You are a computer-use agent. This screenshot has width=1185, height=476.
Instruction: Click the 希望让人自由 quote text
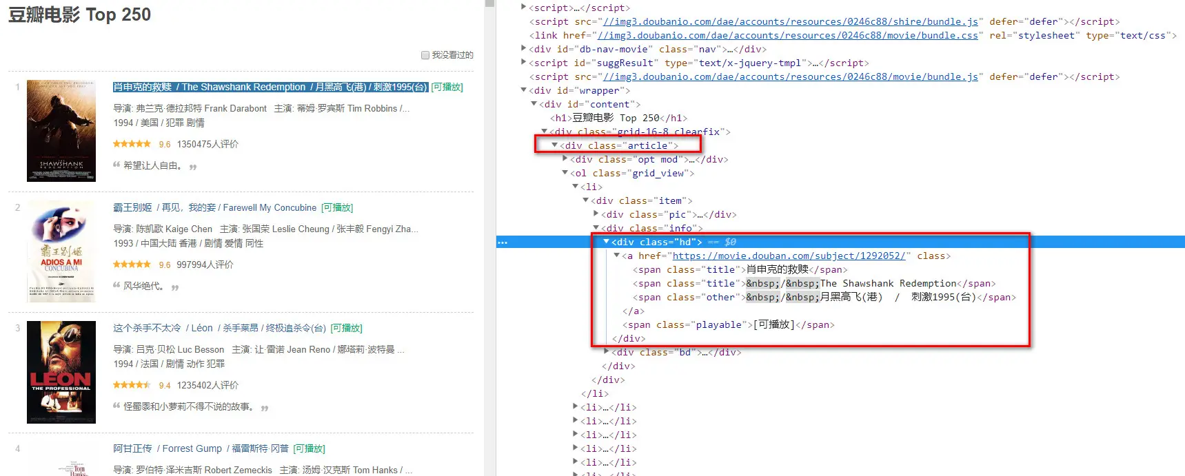152,165
